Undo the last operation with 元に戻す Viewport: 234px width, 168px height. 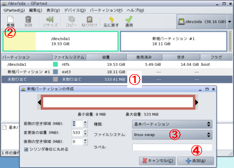(111, 20)
